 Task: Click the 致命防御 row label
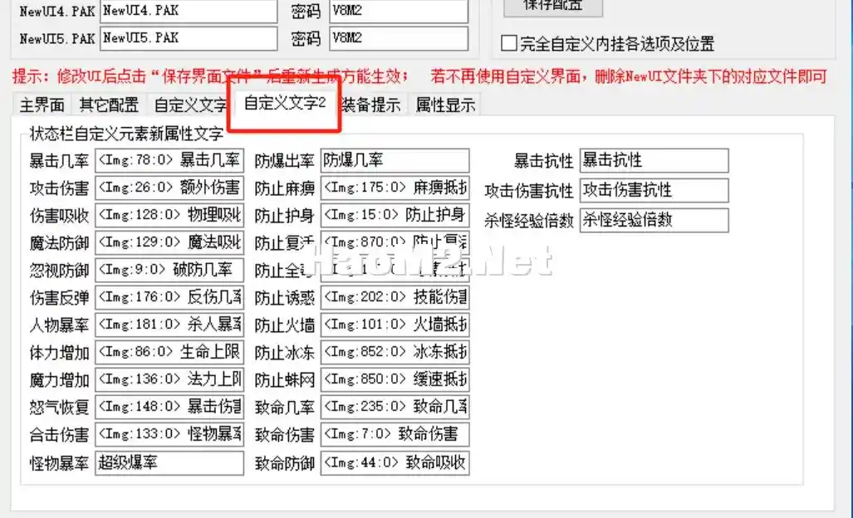[x=285, y=464]
